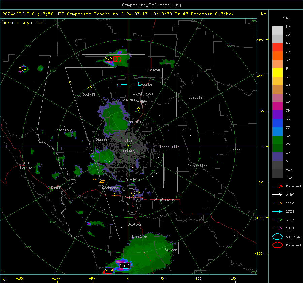Click the ThreeHills city label
The image size is (303, 283).
[169, 147]
